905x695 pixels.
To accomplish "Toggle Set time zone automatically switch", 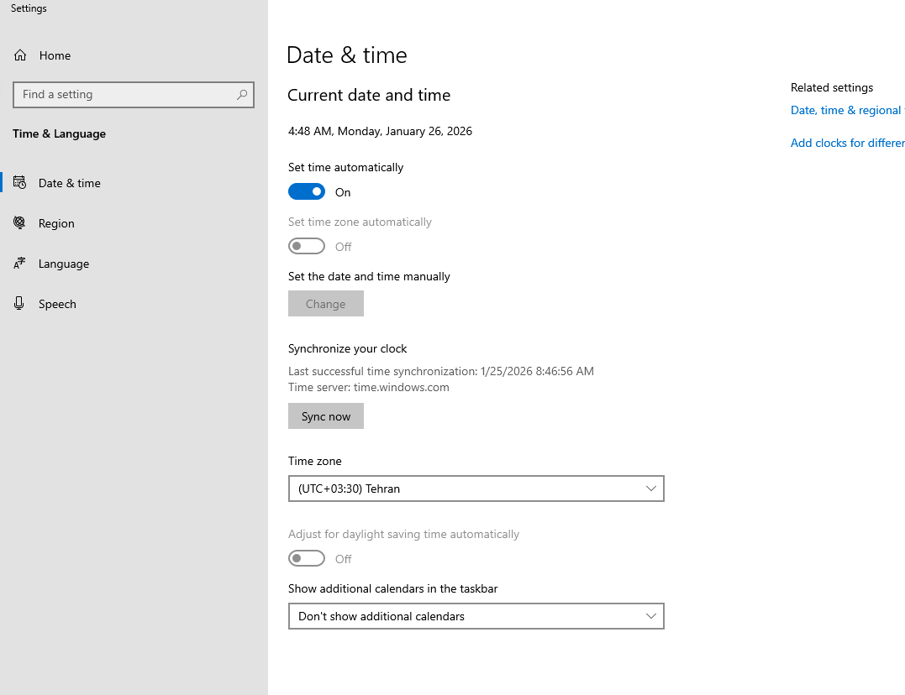I will (x=307, y=247).
